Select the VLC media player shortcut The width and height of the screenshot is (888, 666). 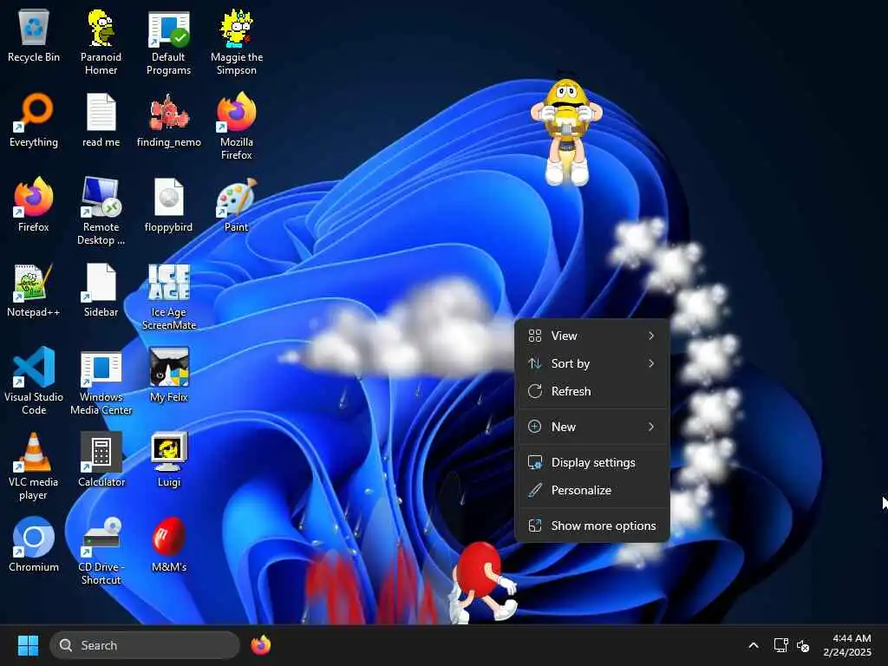point(34,467)
